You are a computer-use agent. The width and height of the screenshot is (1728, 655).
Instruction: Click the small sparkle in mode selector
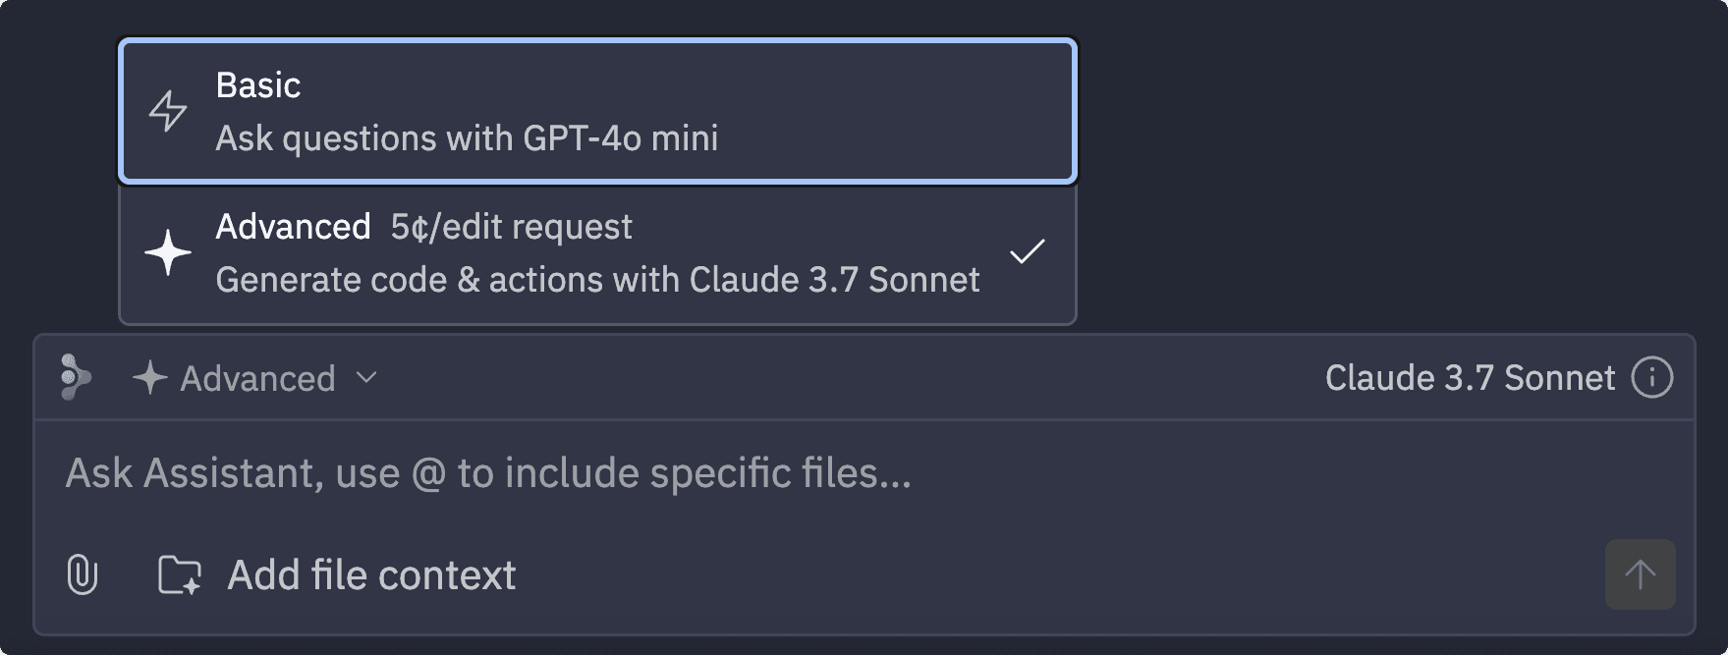click(150, 378)
